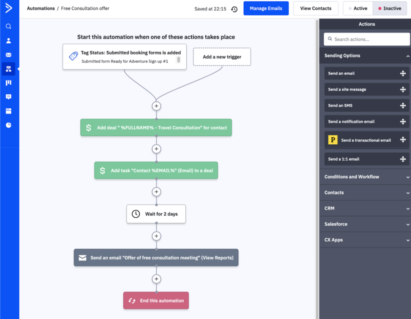The image size is (411, 319).
Task: Set the automation to Inactive
Action: pos(389,8)
